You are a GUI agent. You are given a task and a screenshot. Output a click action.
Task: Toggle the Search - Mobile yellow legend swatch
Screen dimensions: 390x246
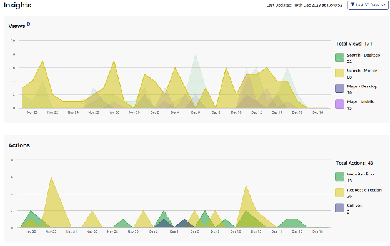click(x=339, y=73)
